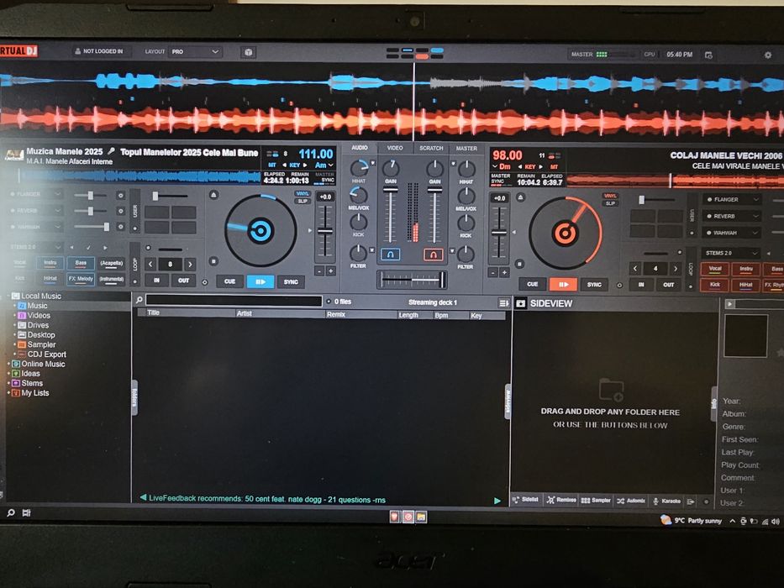The height and width of the screenshot is (588, 784).
Task: Open the PRO layout dropdown
Action: (194, 51)
